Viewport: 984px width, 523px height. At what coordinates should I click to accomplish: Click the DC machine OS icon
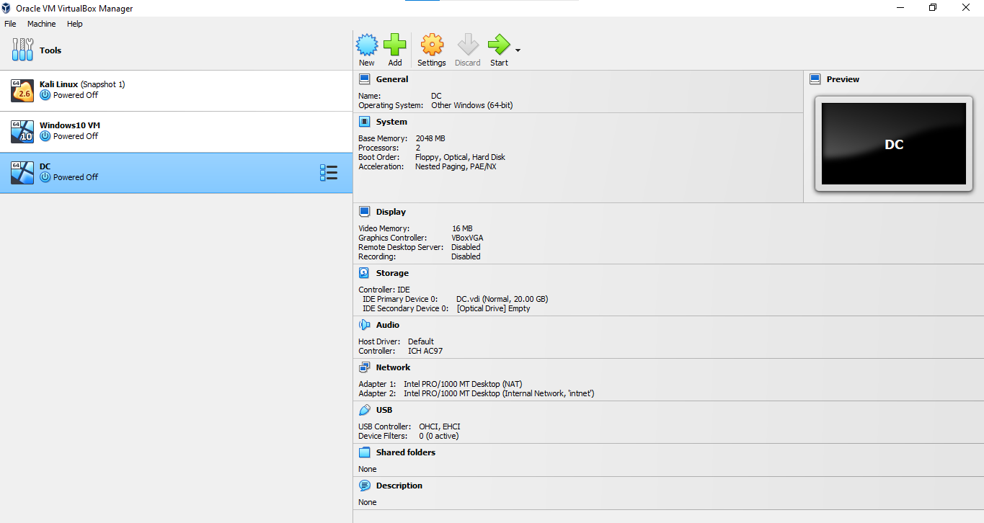point(22,173)
